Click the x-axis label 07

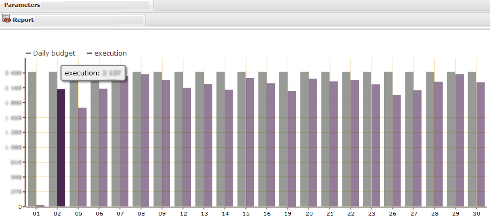point(120,214)
